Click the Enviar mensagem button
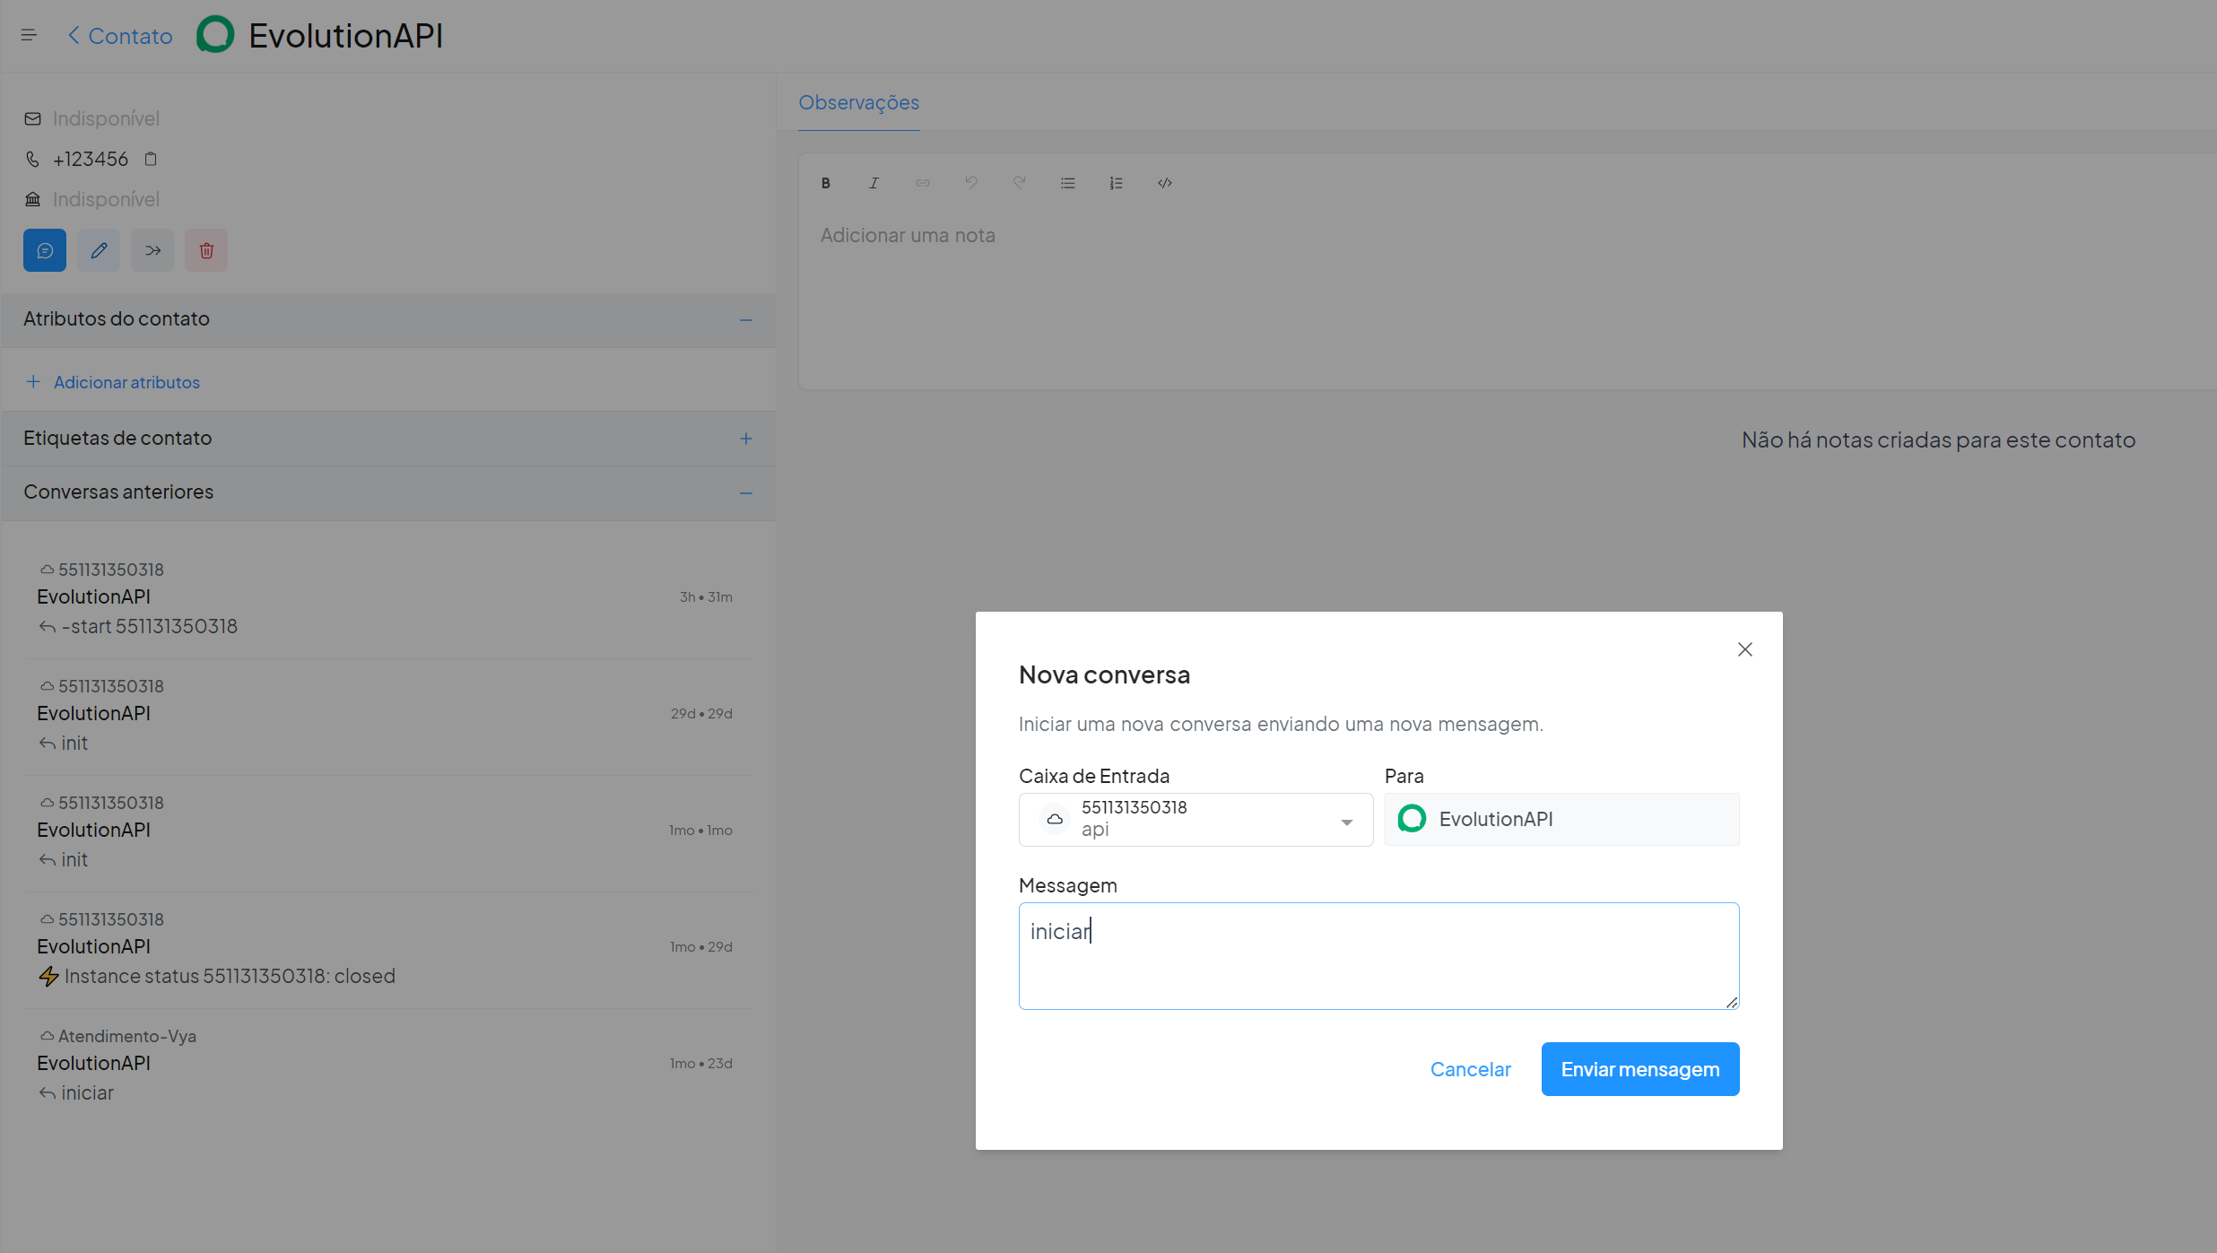The width and height of the screenshot is (2217, 1253). coord(1640,1069)
